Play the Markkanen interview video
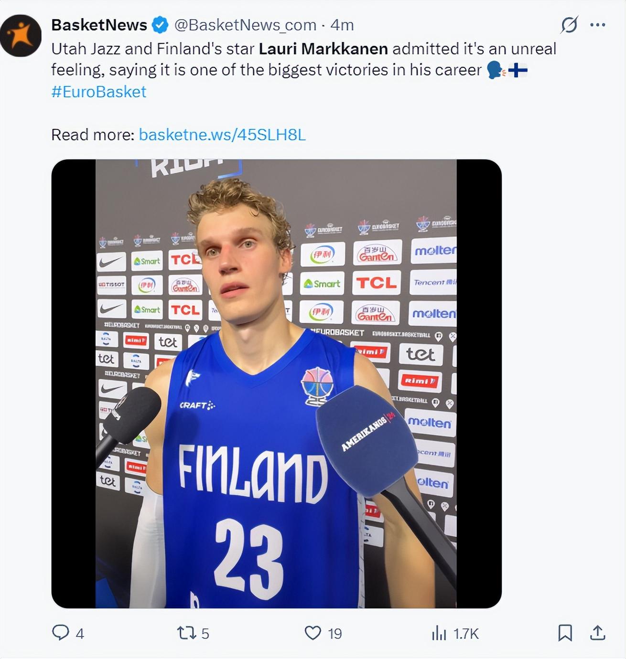Screen dimensions: 626x659 (x=276, y=383)
